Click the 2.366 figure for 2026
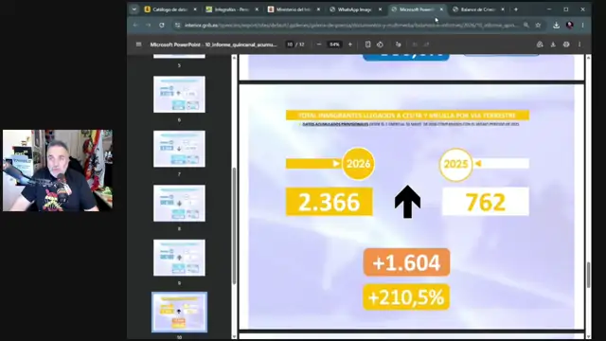Viewport: 606px width, 341px height. (330, 202)
